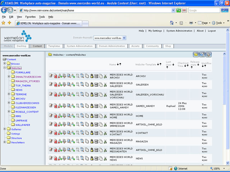The image size is (230, 172).
Task: Click scissors cut icon in MERCEDES WORLD HOME row
Action: 105,116
